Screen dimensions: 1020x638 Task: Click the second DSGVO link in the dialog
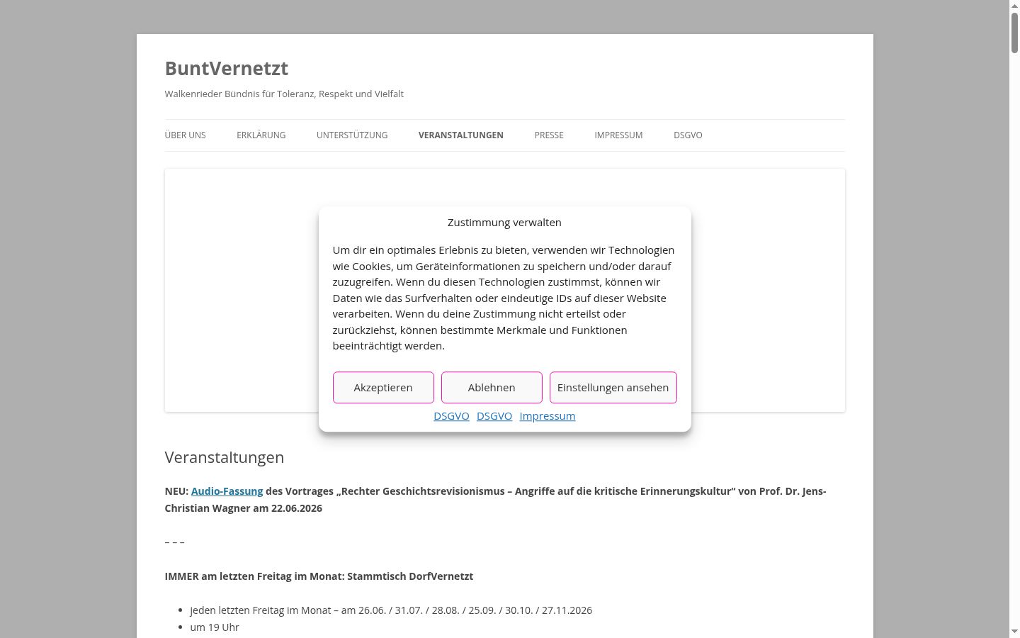(x=494, y=416)
